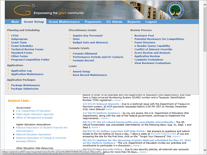Open Package Maintenance
This screenshot has width=207, height=155.
(x=26, y=85)
